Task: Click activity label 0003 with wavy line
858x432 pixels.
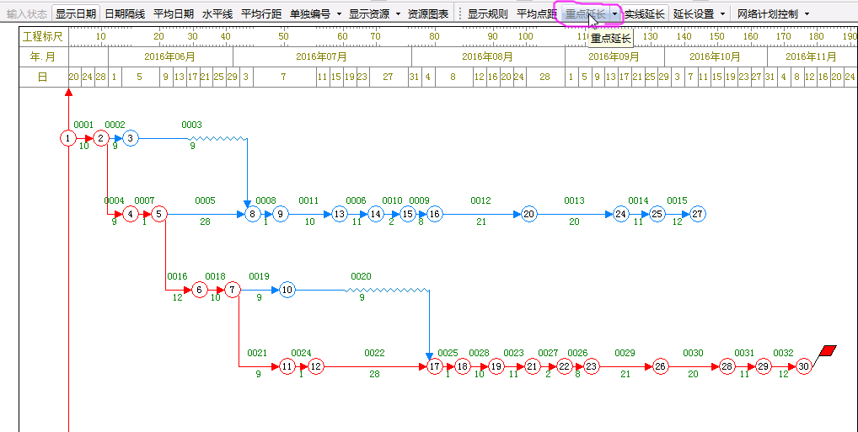Action: [x=191, y=125]
